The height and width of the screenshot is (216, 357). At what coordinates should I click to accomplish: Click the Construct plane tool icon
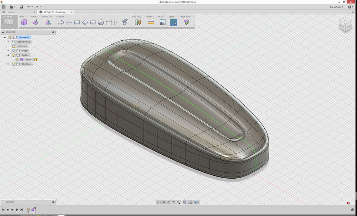[138, 22]
